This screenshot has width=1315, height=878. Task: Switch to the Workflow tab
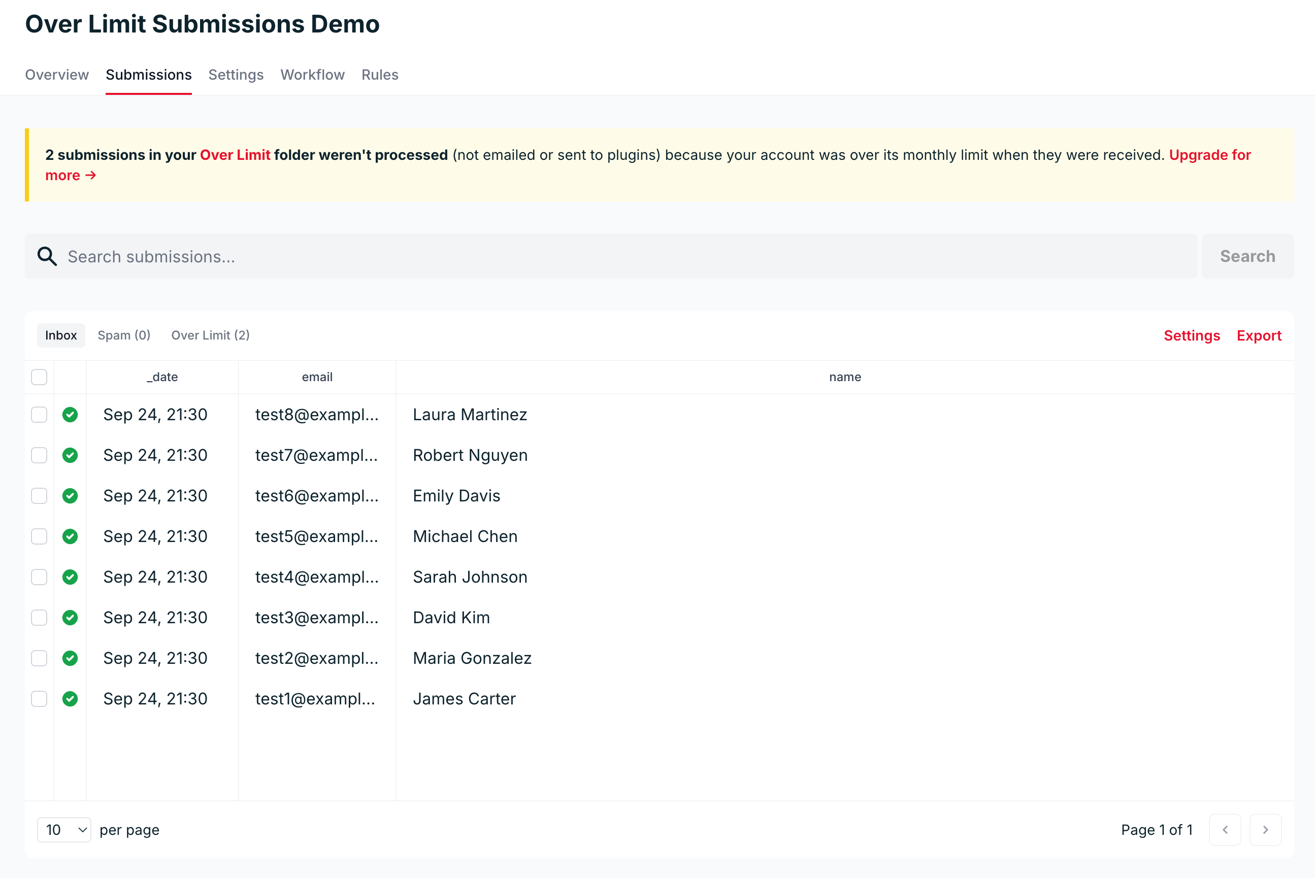(x=313, y=75)
